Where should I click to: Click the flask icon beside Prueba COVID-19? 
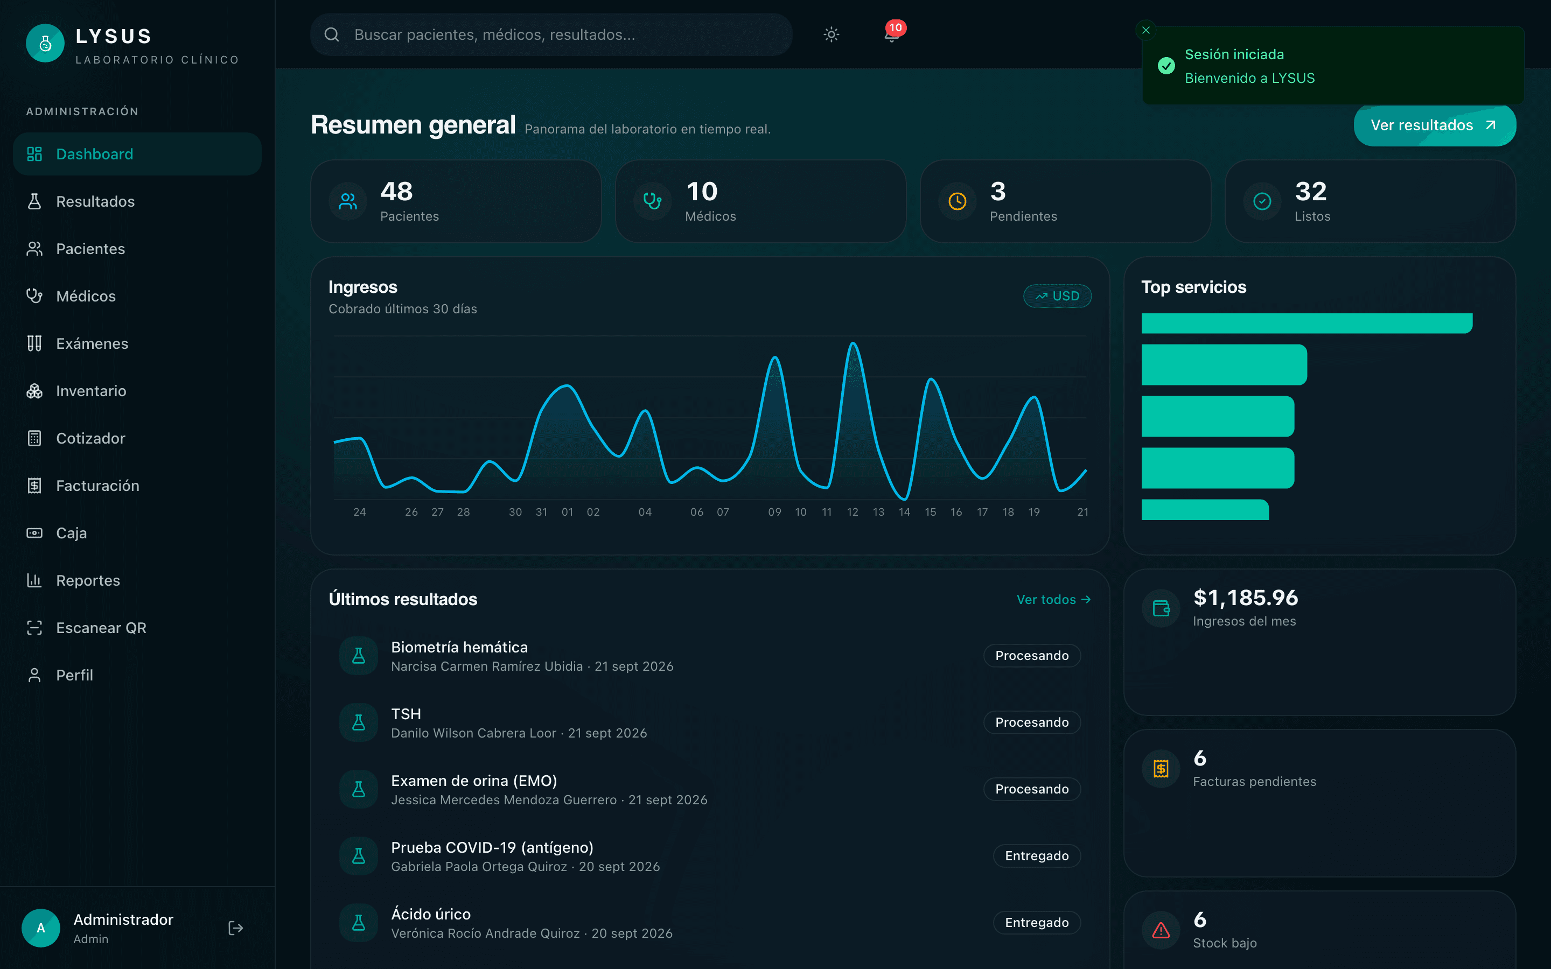pos(359,855)
